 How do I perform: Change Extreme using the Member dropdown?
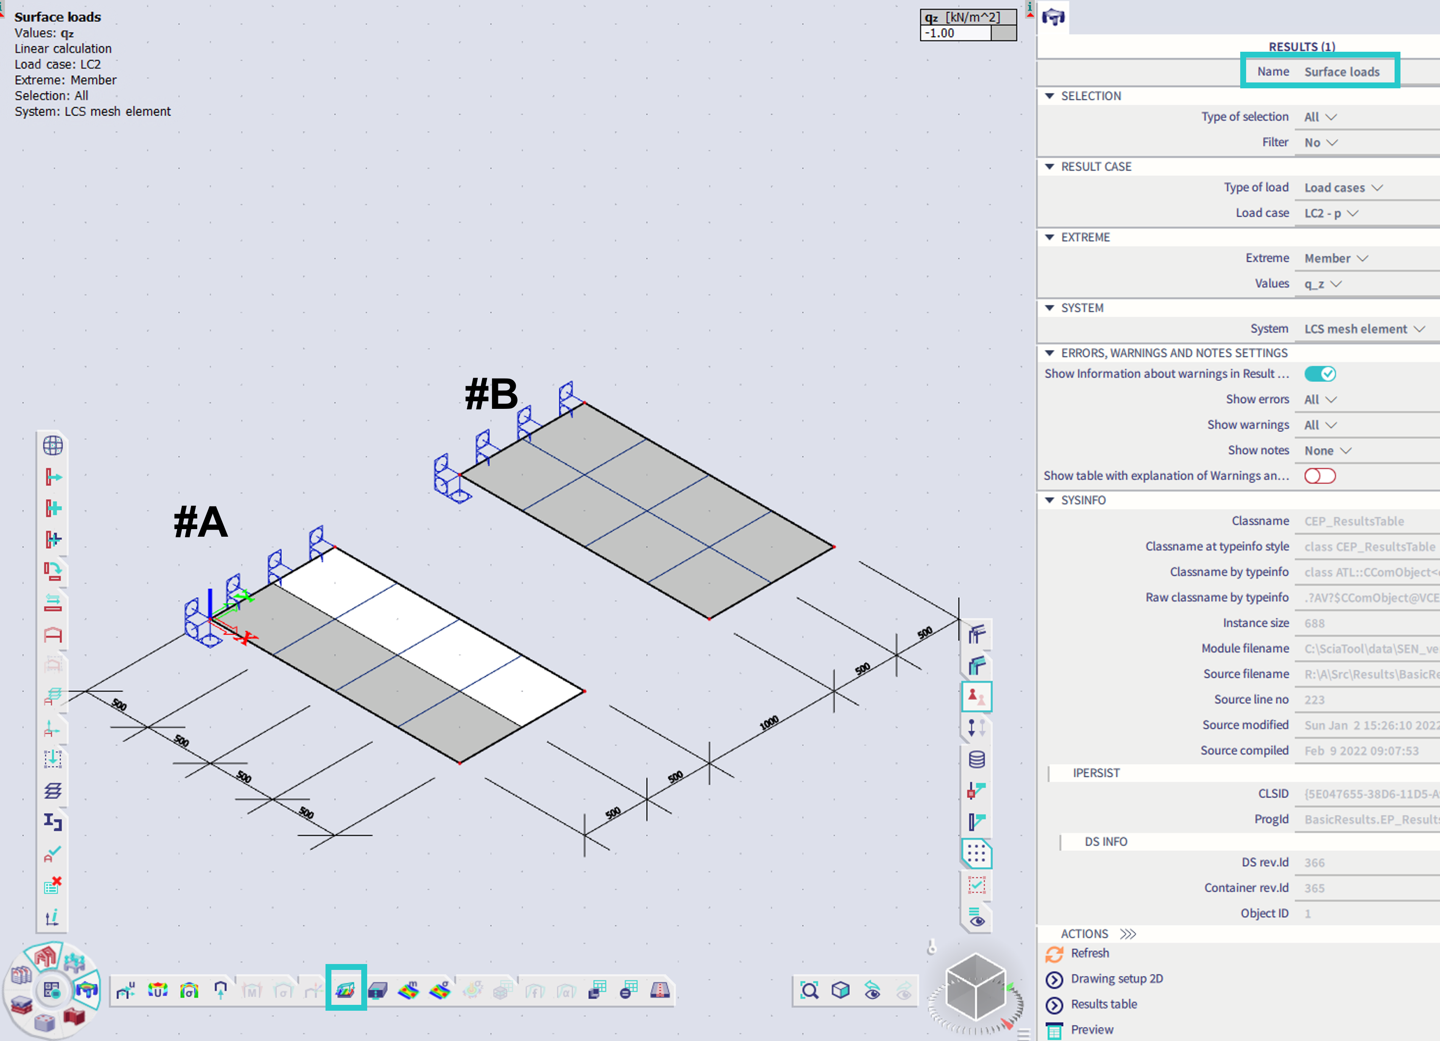point(1335,258)
